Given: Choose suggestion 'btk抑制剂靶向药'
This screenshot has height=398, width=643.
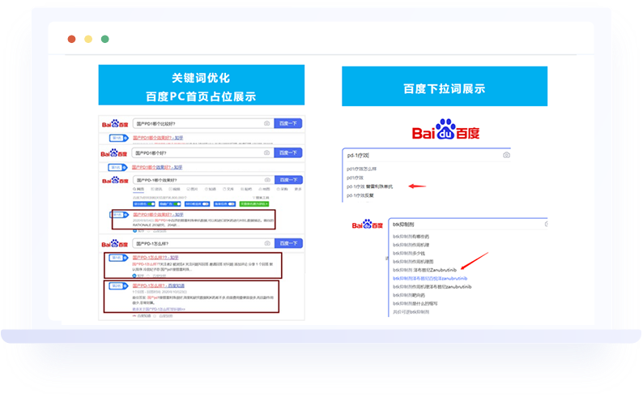Looking at the screenshot, I should 409,295.
